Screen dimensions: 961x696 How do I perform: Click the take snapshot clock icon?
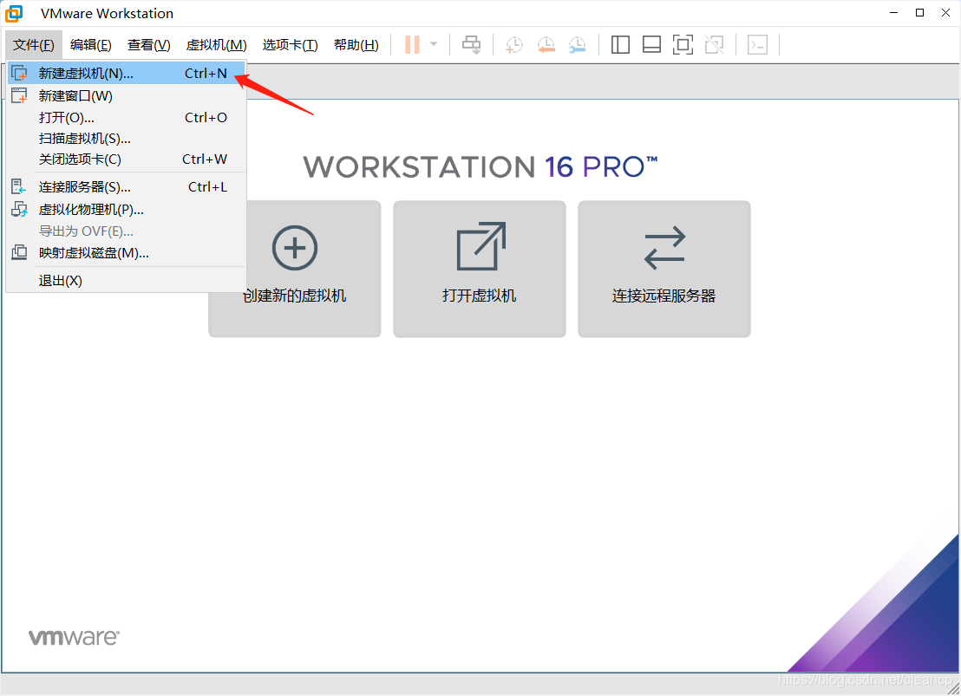tap(513, 45)
